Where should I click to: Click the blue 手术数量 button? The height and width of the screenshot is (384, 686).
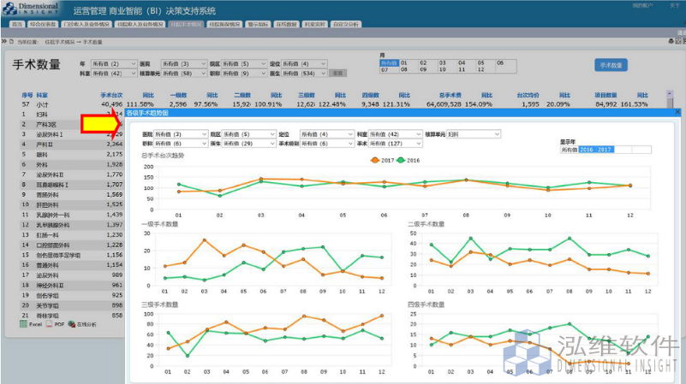tap(611, 65)
